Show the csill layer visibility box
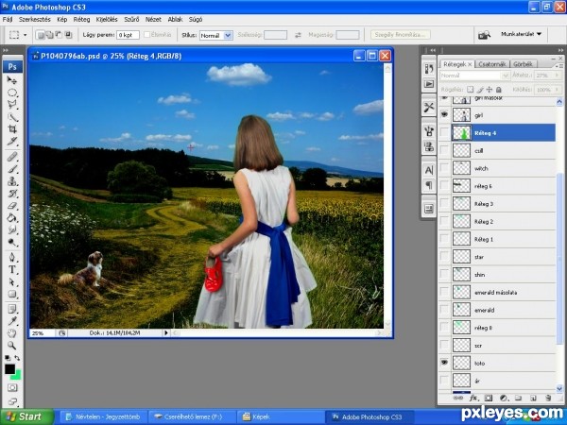Image resolution: width=567 pixels, height=425 pixels. click(444, 150)
